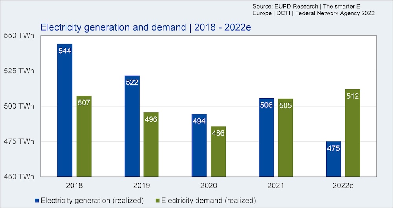
Task: Click the 475 TWh y-axis label
Action: pos(19,141)
